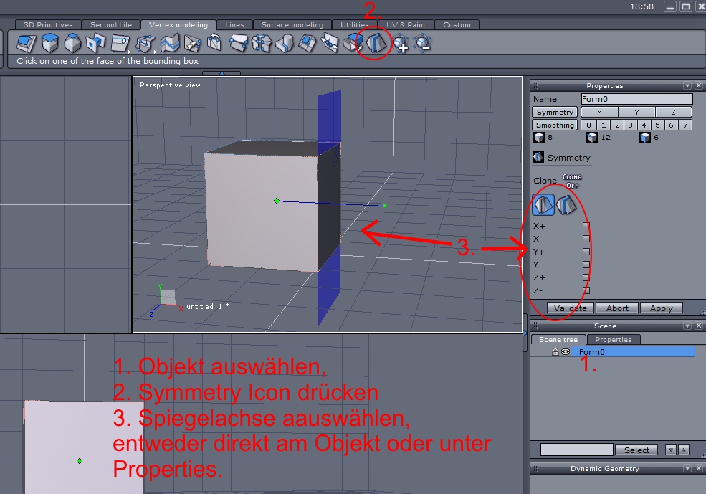Viewport: 706px width, 494px height.
Task: Collapse the Scene panel with its arrow
Action: coord(687,326)
